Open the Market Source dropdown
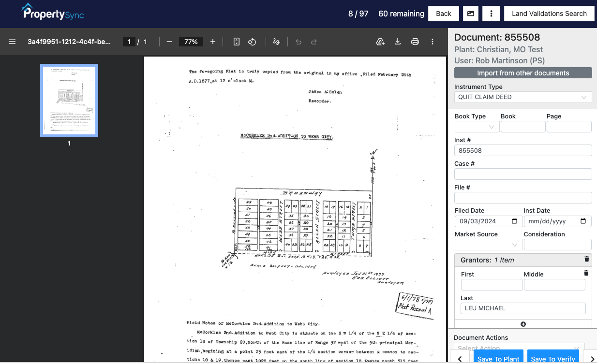597x363 pixels. (488, 245)
